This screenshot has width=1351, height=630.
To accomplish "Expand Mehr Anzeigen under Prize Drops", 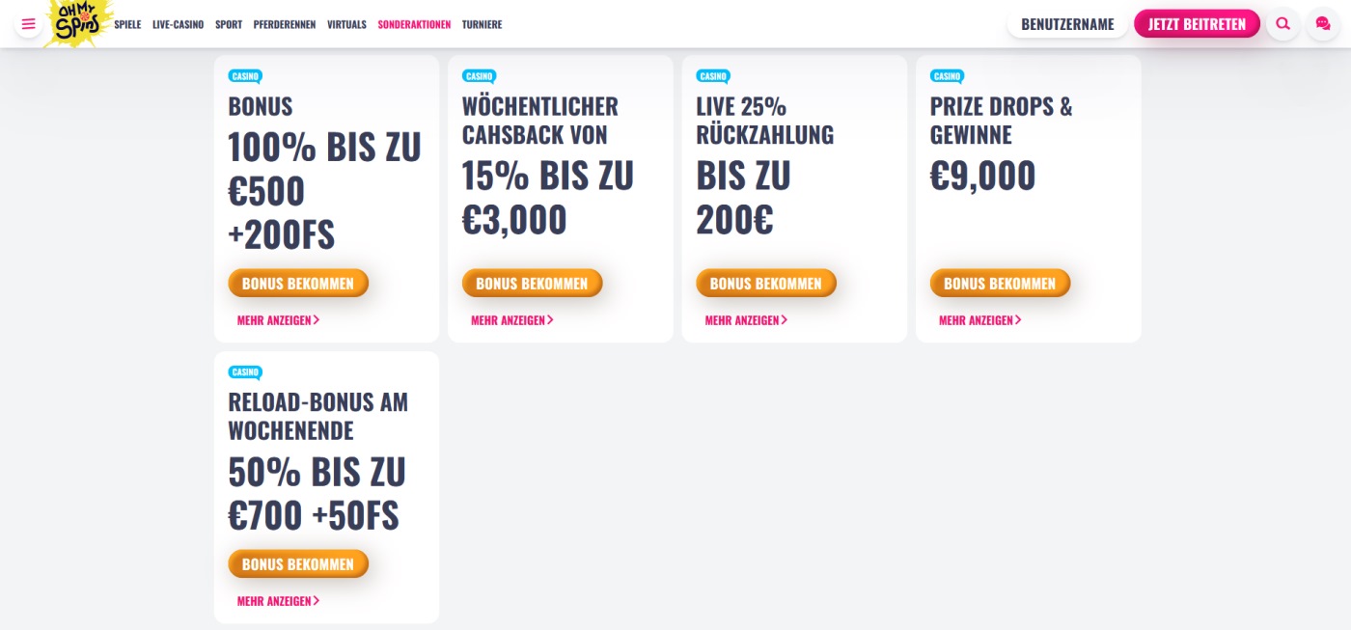I will (x=979, y=320).
